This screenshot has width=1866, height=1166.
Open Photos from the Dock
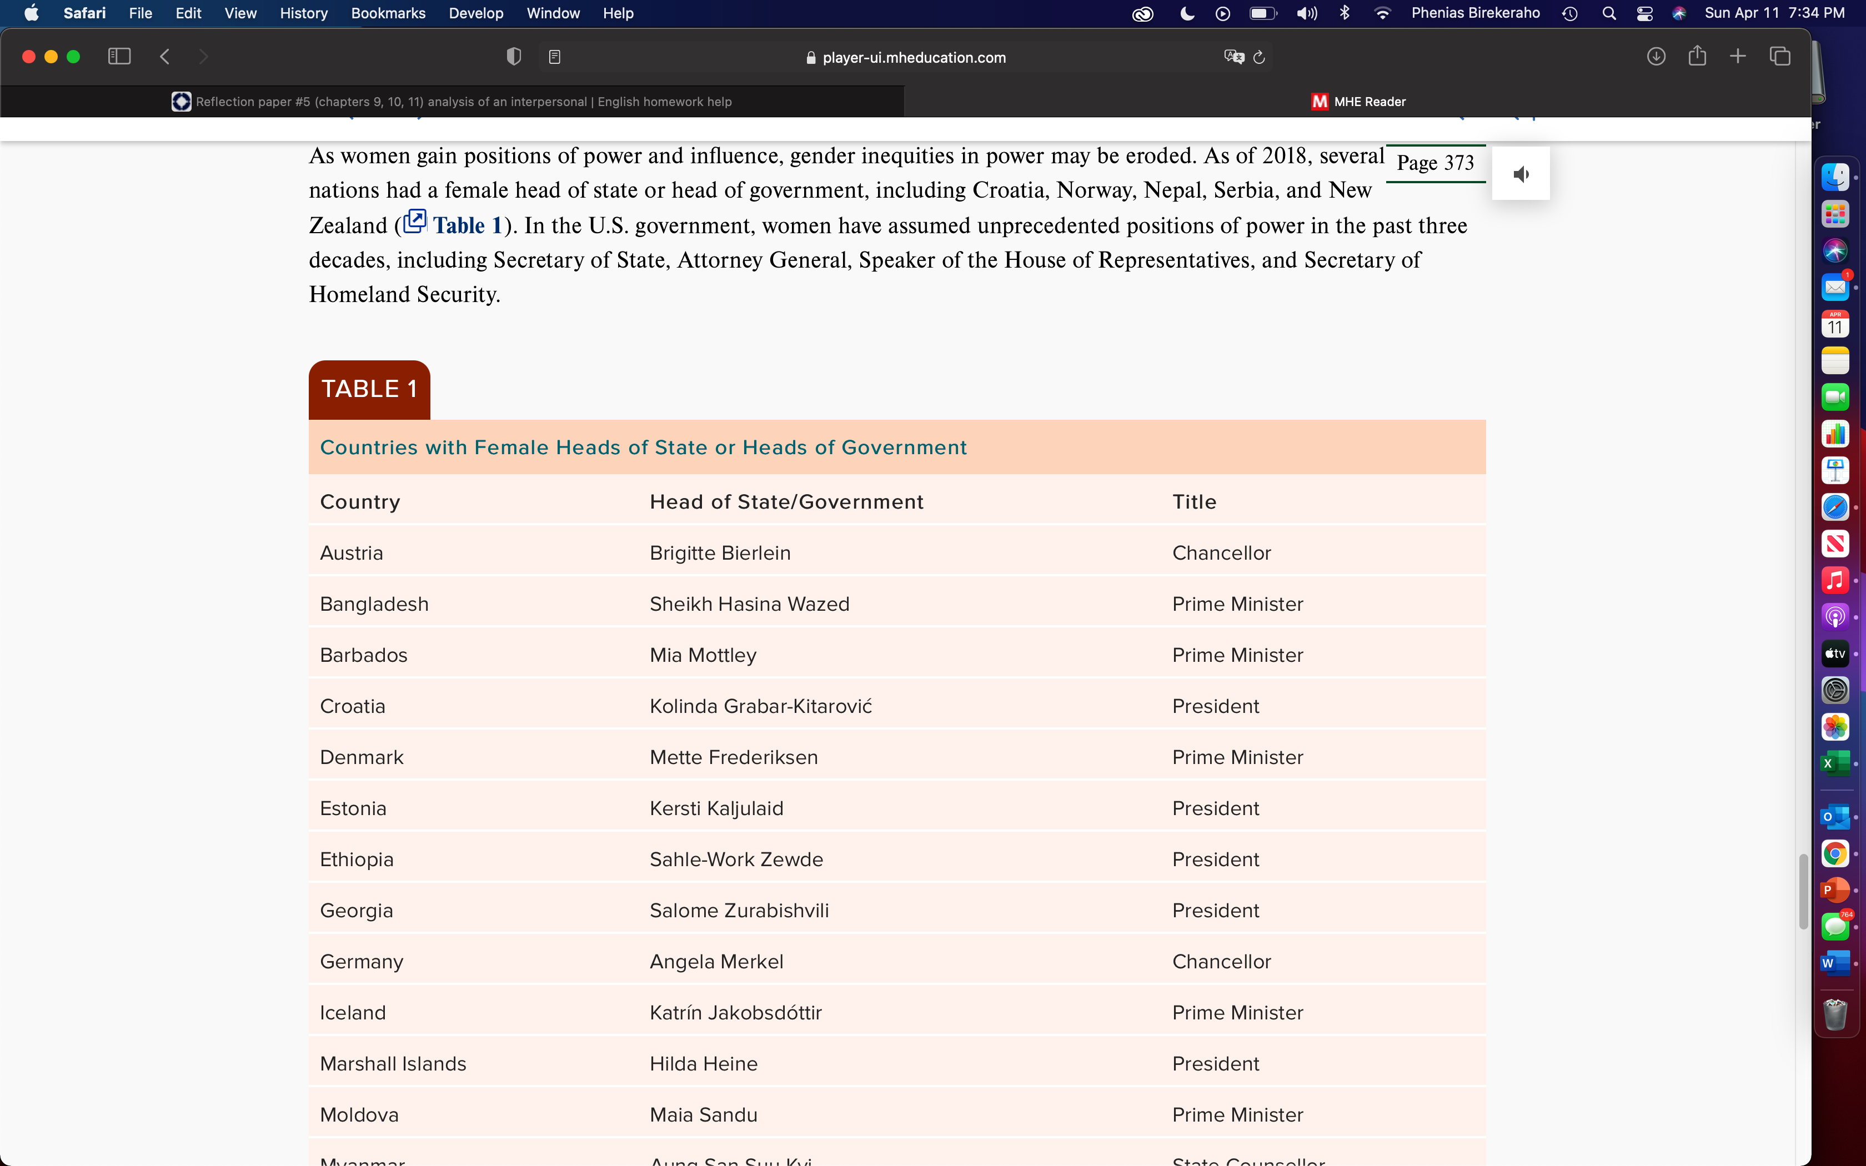[x=1835, y=727]
